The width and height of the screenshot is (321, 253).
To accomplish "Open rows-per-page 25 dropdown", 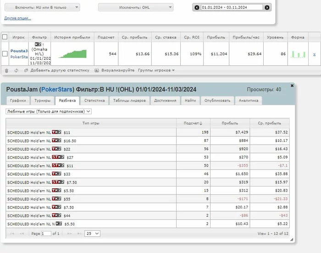I will click(93, 233).
